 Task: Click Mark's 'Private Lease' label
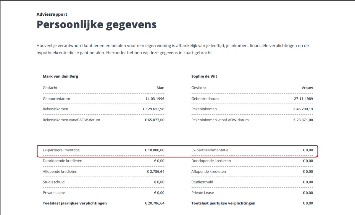(54, 193)
